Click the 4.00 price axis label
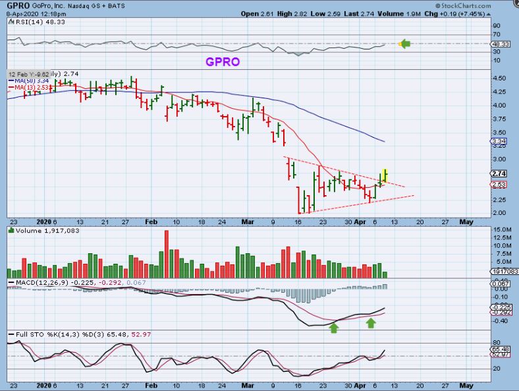This screenshot has width=519, height=391. (x=499, y=105)
